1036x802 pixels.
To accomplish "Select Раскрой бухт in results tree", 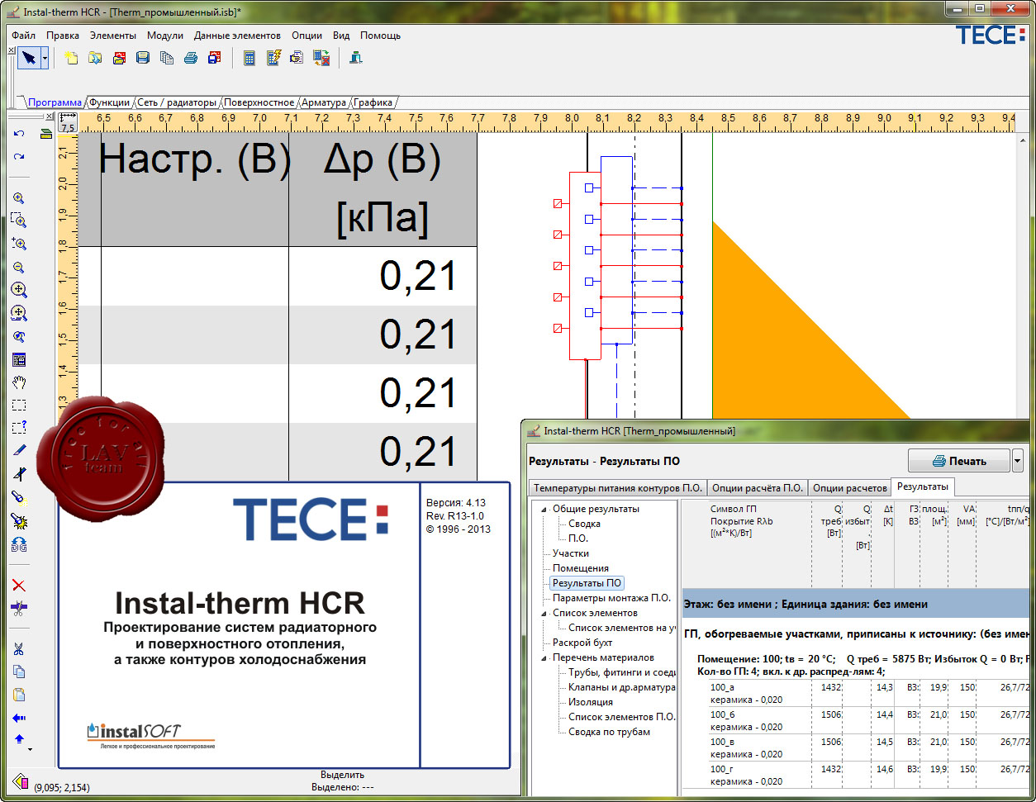I will 582,643.
